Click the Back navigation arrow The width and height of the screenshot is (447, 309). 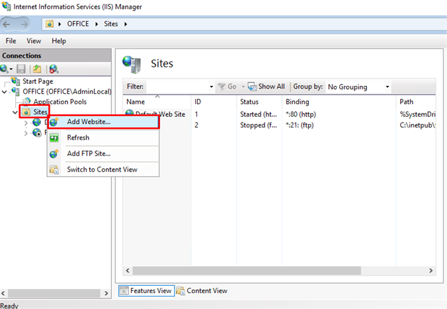(x=7, y=24)
